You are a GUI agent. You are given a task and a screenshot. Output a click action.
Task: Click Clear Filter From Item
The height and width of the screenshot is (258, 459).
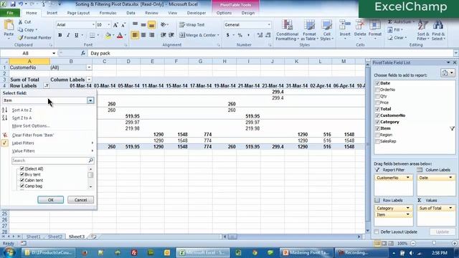coord(33,135)
